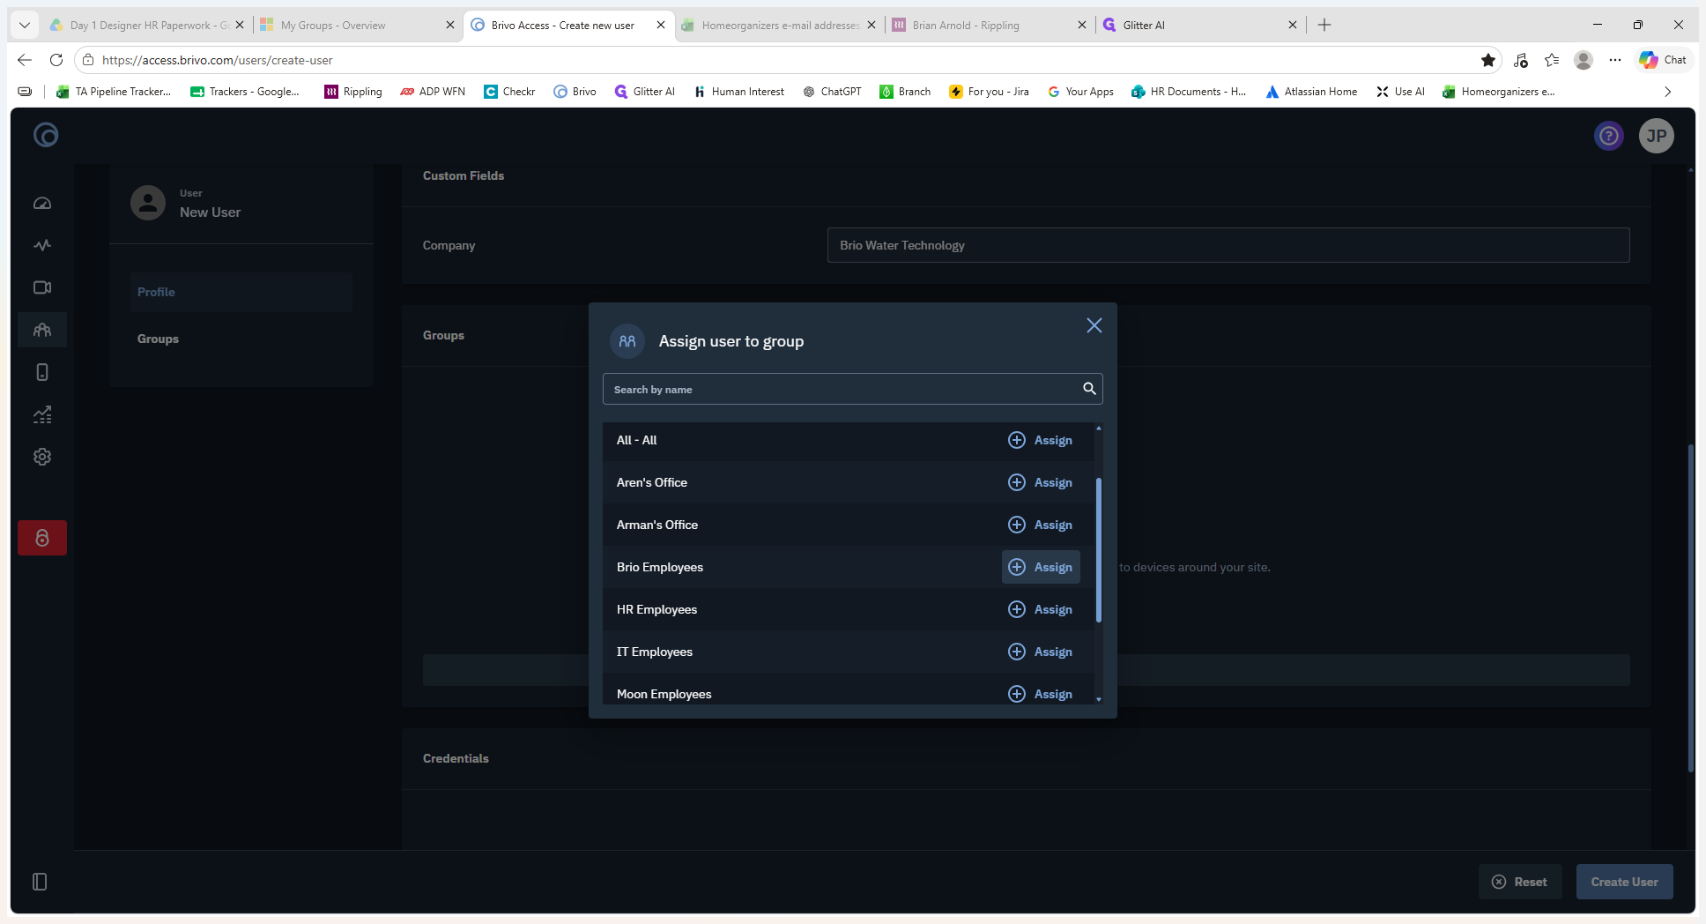Open the Brivo bookmark
The image size is (1706, 924).
point(575,92)
